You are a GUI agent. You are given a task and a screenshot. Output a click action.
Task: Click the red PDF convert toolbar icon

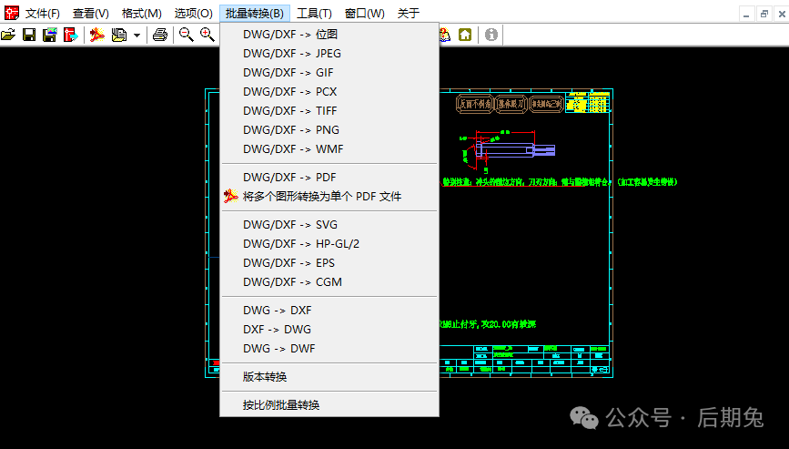pos(97,35)
